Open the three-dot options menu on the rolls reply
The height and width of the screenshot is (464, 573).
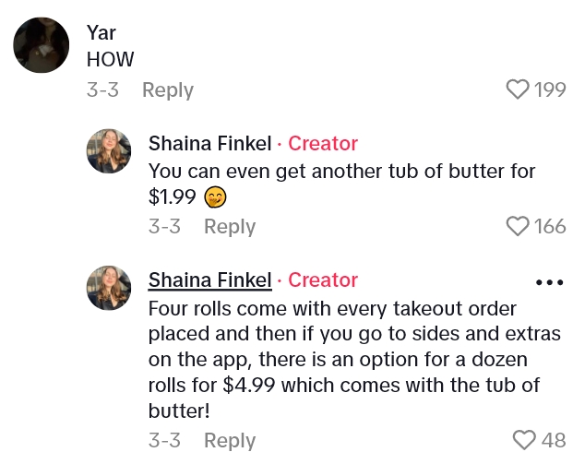(549, 282)
